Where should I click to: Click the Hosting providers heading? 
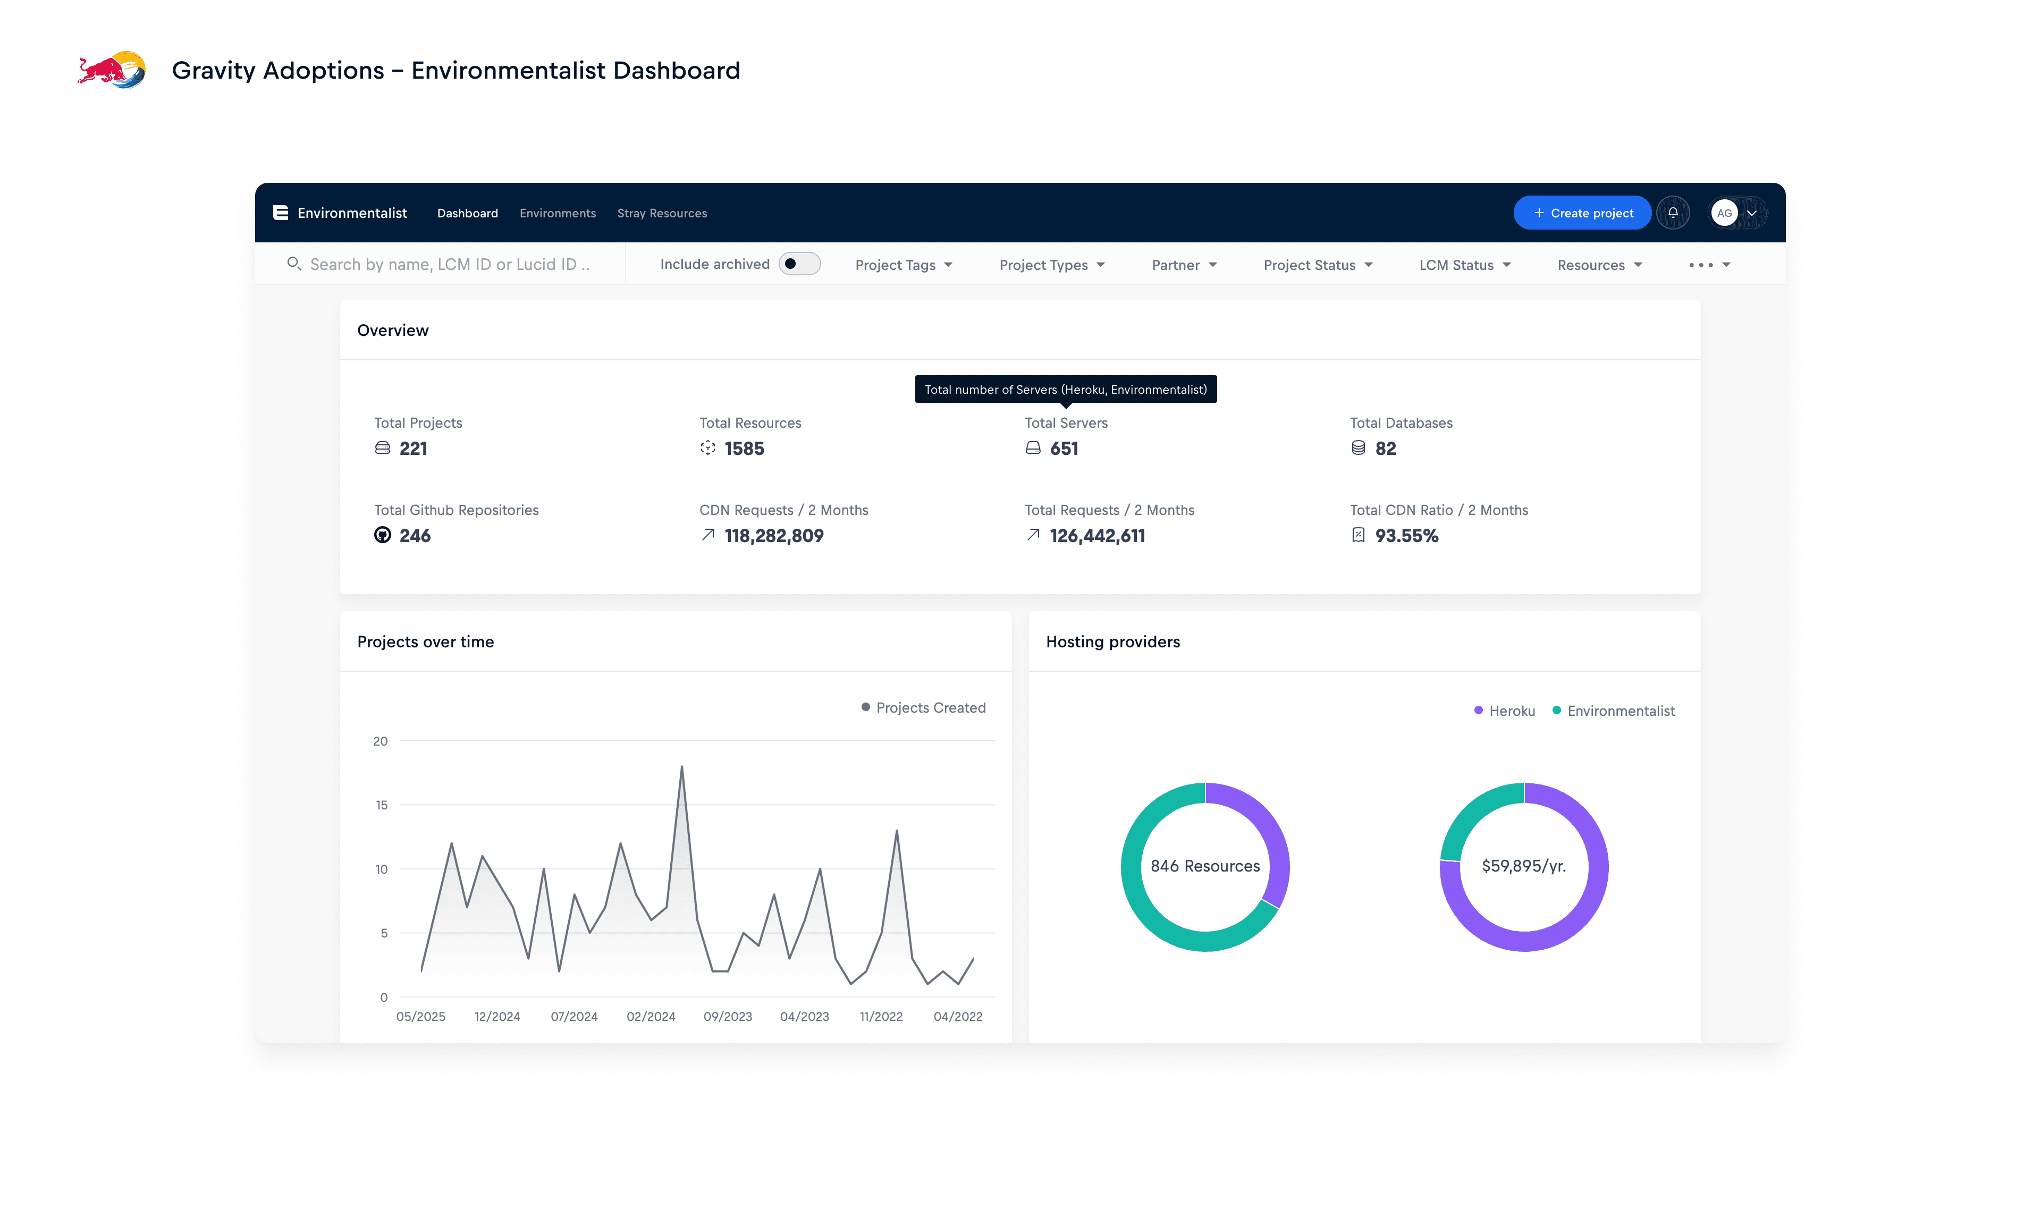[x=1113, y=641]
